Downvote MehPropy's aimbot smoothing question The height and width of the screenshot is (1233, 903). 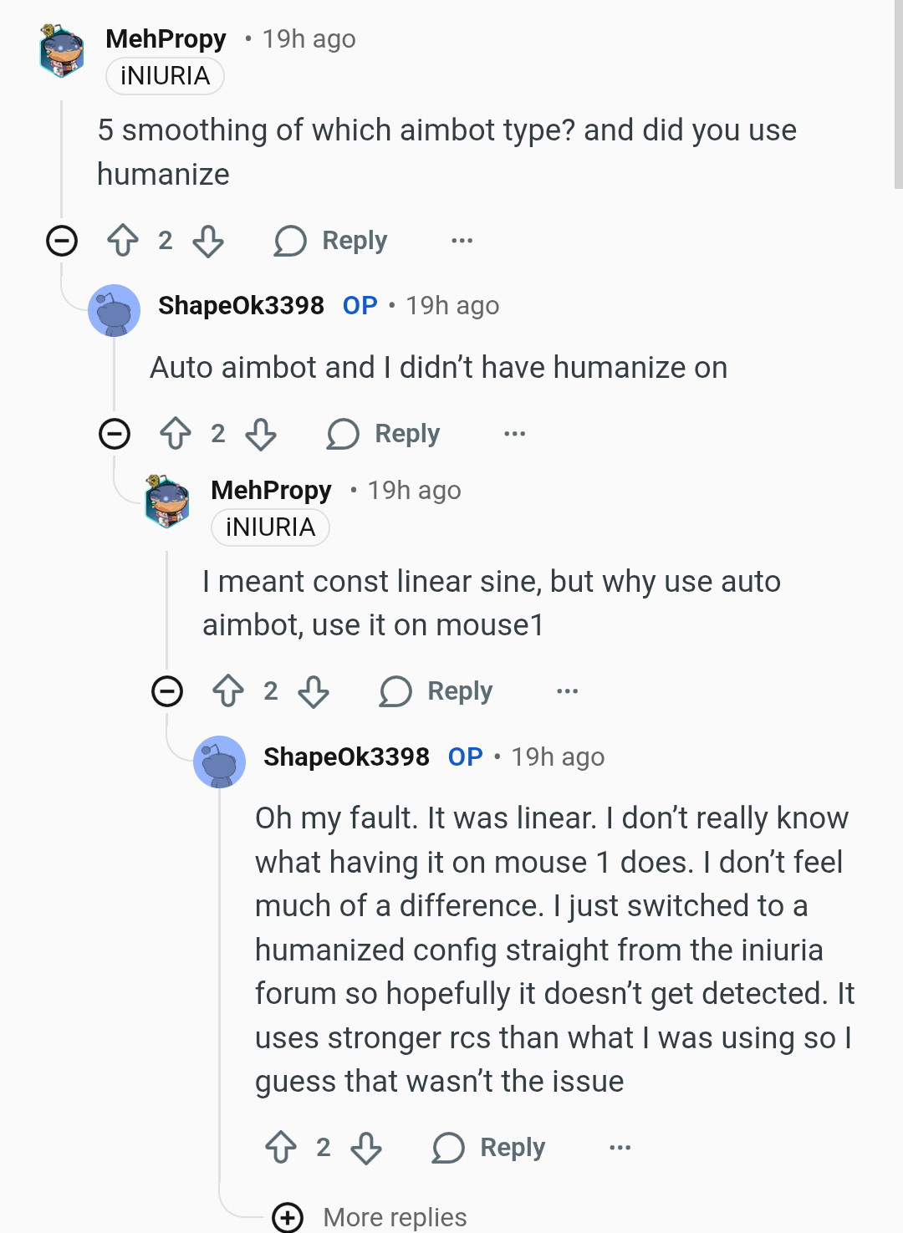click(208, 241)
